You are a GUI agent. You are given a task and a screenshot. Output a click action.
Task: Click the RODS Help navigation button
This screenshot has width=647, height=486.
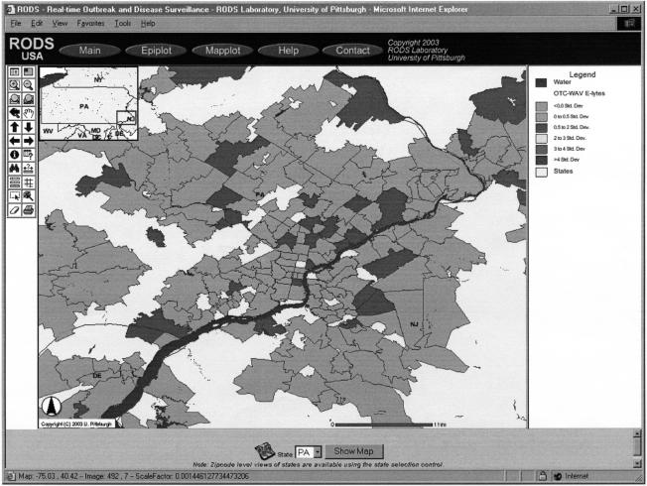[x=288, y=51]
